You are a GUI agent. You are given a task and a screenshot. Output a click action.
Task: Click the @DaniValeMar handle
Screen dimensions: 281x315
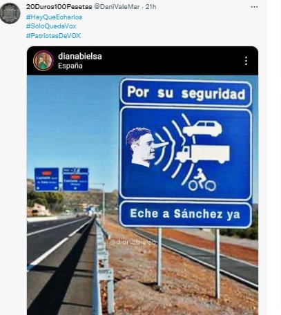[x=117, y=7]
